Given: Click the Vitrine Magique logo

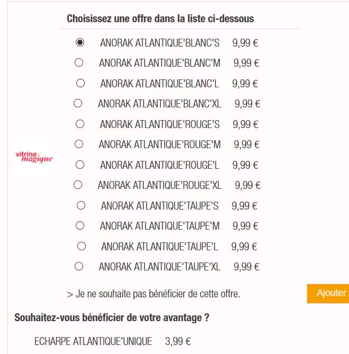Looking at the screenshot, I should point(34,157).
